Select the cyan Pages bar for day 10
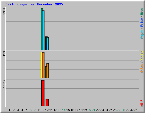The height and width of the screenshot is (113, 145). pos(48,44)
